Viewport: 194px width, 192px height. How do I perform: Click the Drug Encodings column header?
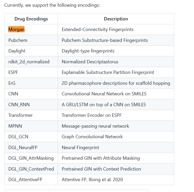[31, 19]
